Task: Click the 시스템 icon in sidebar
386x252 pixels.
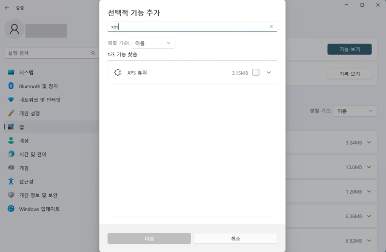Action: pyautogui.click(x=11, y=72)
